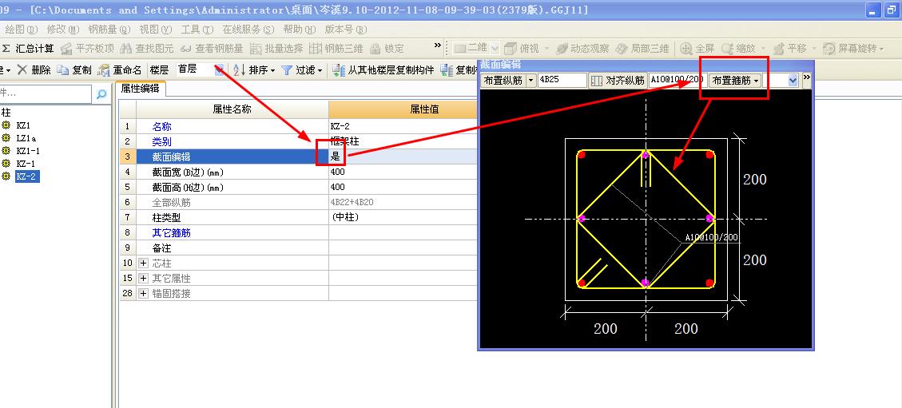Expand the 锚固搭接 property group

tap(143, 293)
